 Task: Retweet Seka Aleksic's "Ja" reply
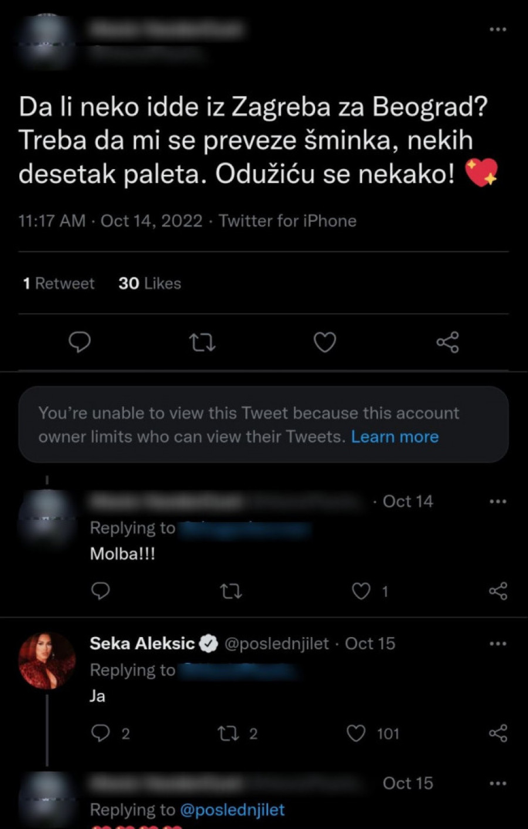(226, 733)
